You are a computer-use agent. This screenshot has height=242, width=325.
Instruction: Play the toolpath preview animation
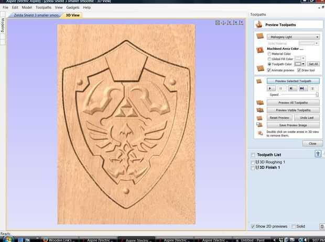click(271, 88)
